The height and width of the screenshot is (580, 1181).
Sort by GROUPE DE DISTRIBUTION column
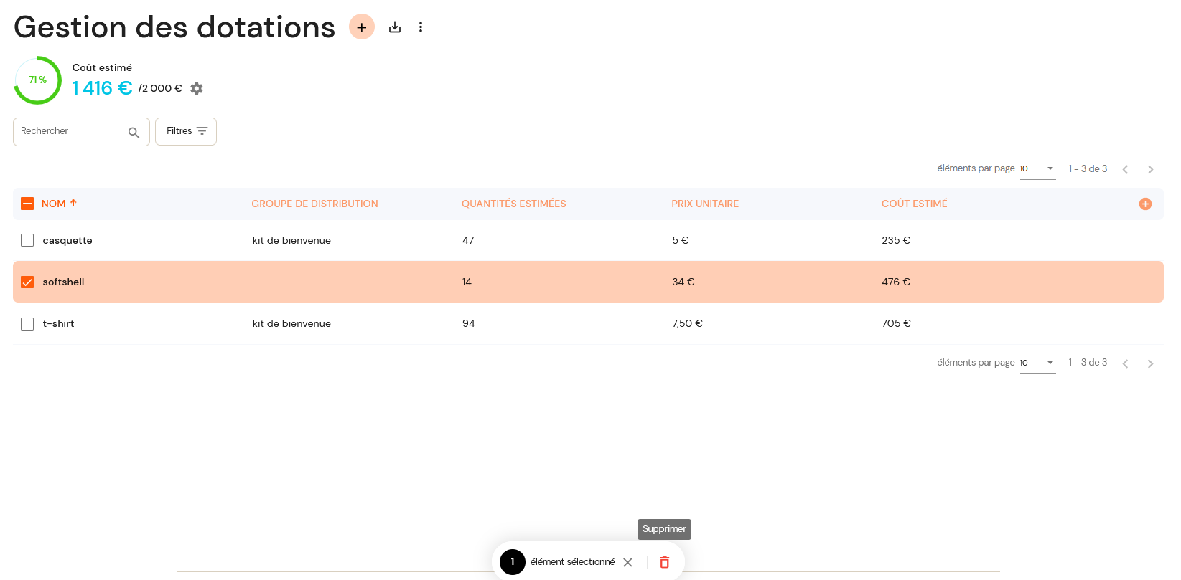point(314,204)
